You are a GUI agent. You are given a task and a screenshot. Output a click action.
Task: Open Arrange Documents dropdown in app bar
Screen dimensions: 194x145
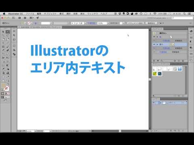(31, 18)
